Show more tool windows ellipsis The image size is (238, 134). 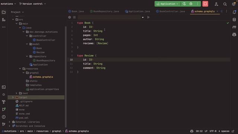4,27
